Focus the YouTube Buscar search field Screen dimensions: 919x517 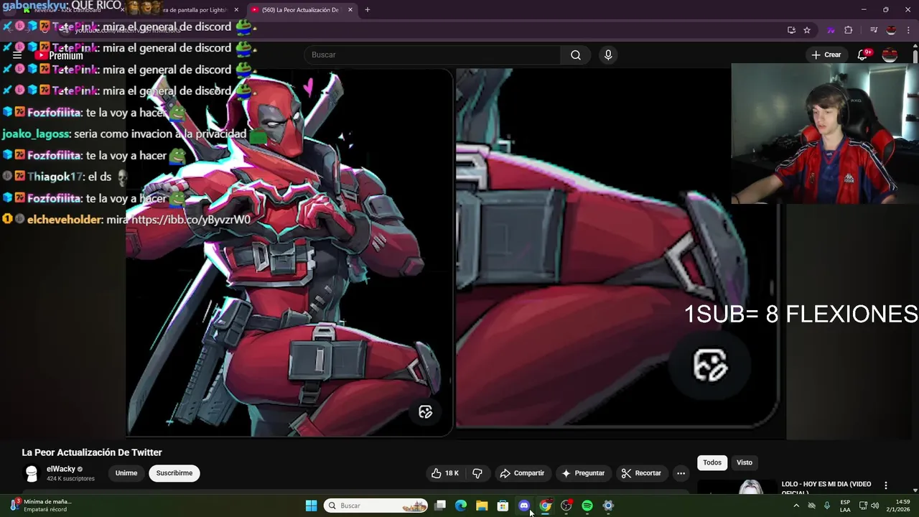pos(432,55)
